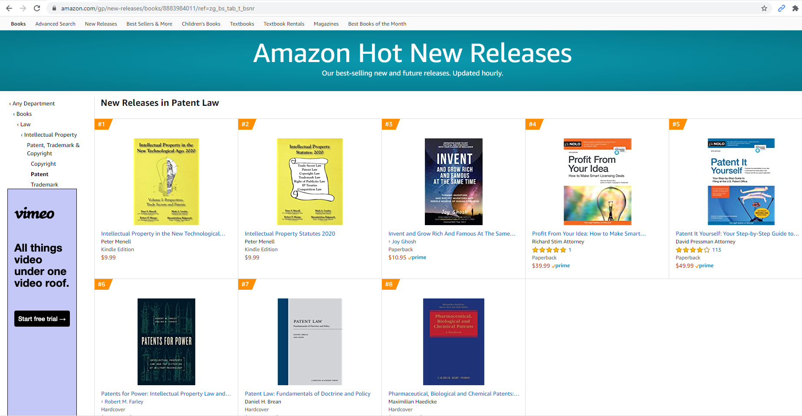
Task: Bookmark this page with the star icon
Action: tap(764, 8)
